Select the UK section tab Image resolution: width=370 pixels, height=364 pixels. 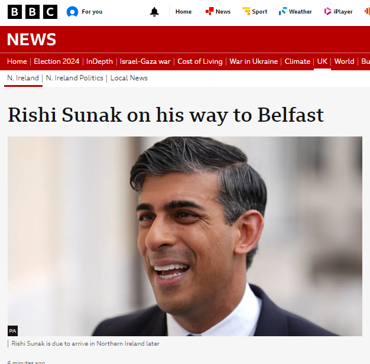pos(322,61)
